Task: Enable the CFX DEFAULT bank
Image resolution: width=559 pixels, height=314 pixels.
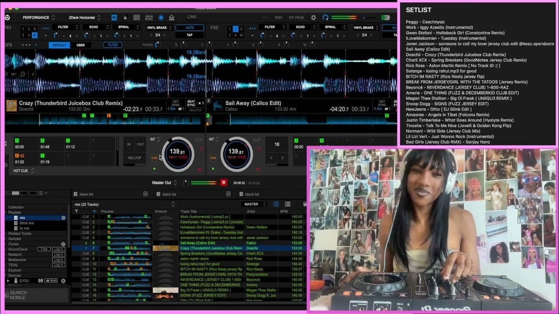Action: [59, 45]
